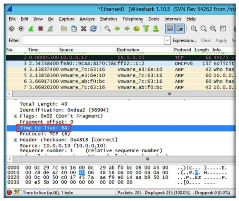Viewport: 239px width, 201px height.
Task: Click Wireshark shark fin title icon
Action: (10, 9)
